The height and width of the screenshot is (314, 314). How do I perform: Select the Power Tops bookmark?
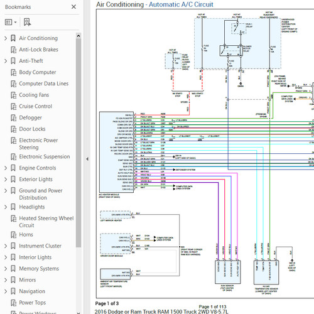tap(33, 303)
